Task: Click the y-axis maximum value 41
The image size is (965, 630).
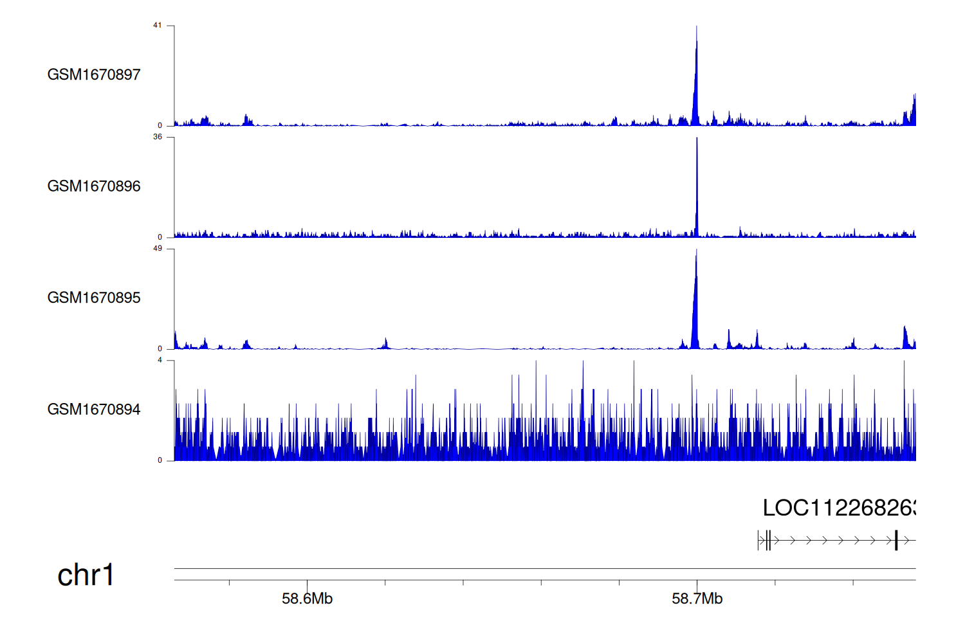Action: click(158, 26)
